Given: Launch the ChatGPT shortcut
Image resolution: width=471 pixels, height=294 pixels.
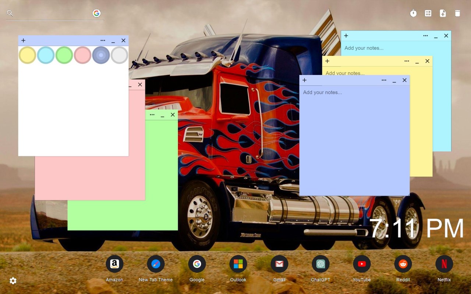Looking at the screenshot, I should point(321,264).
